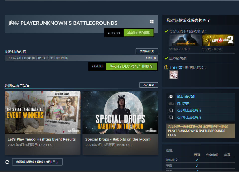The image size is (239, 172).
Task: Click interface checkmark for 英语
Action: 197,166
